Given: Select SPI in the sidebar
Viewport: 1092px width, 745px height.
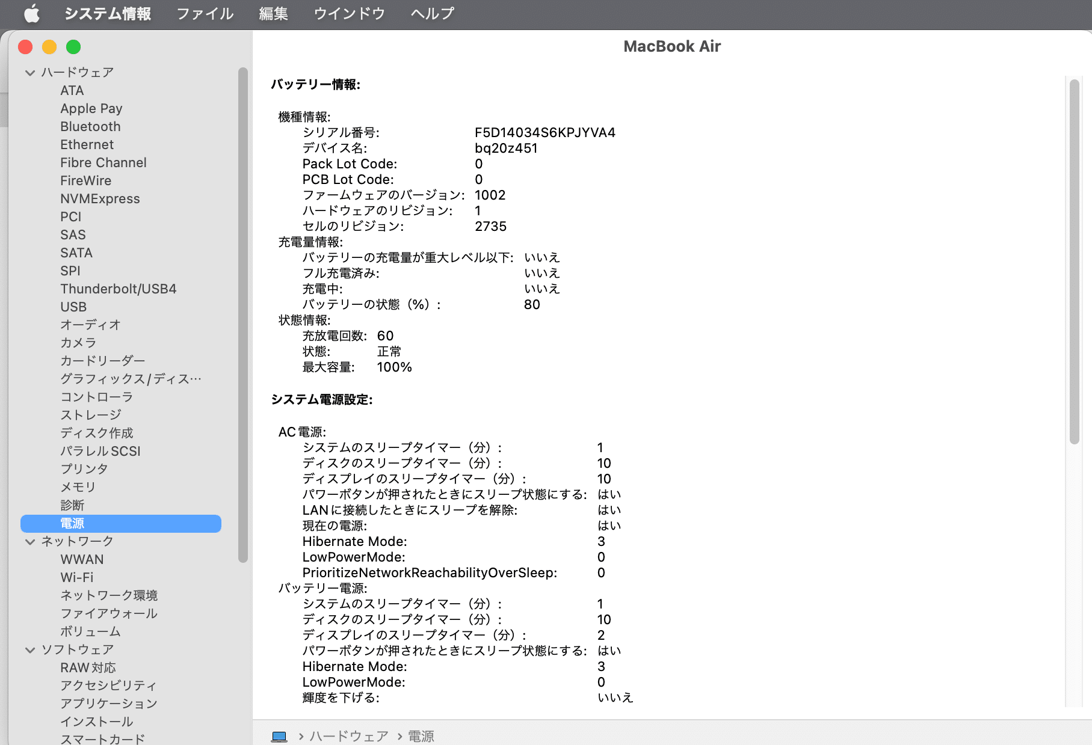Looking at the screenshot, I should pos(70,271).
